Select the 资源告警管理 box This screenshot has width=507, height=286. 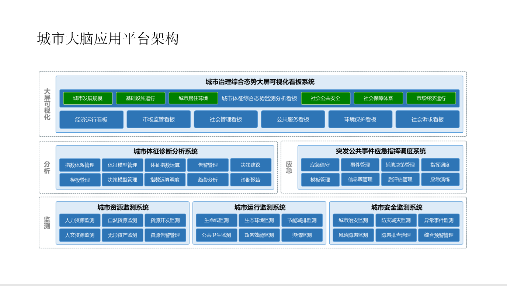coord(165,235)
